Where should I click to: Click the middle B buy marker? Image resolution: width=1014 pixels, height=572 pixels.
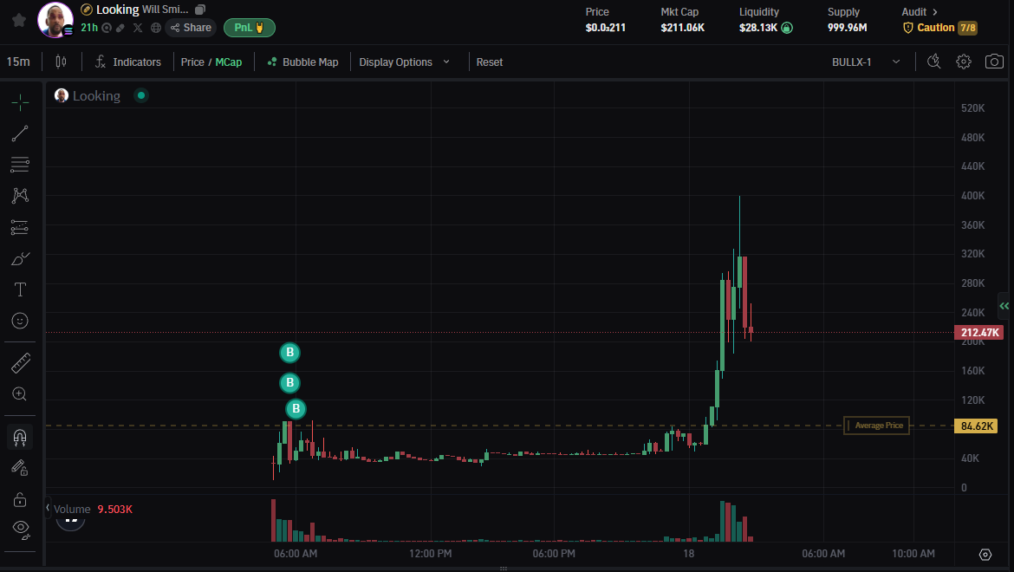(289, 382)
